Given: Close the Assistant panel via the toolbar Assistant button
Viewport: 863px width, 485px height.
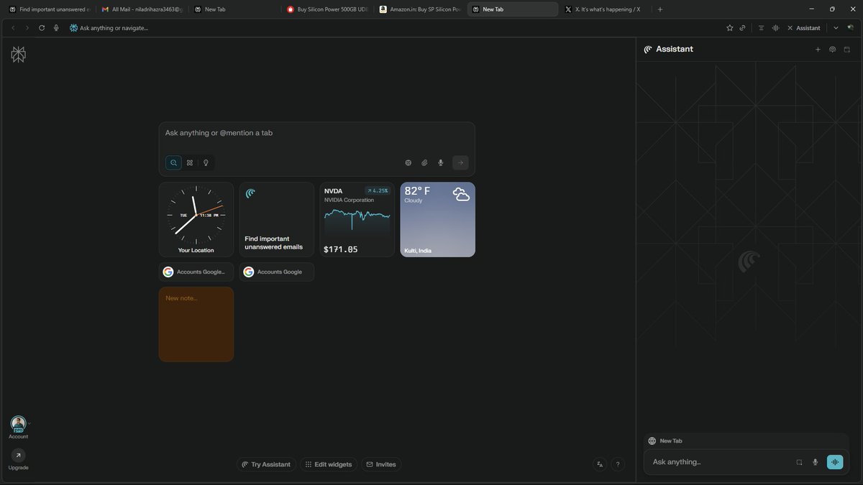Looking at the screenshot, I should click(803, 28).
